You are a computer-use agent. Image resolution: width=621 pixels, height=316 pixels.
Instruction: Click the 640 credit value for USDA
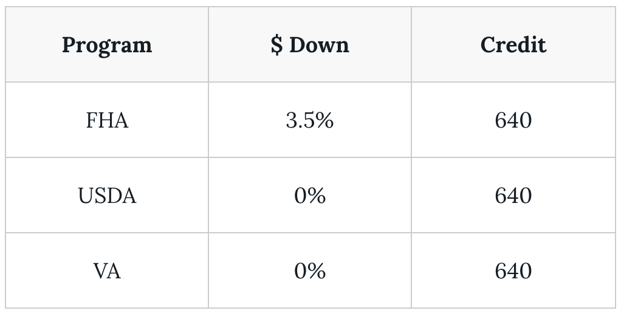tap(513, 195)
